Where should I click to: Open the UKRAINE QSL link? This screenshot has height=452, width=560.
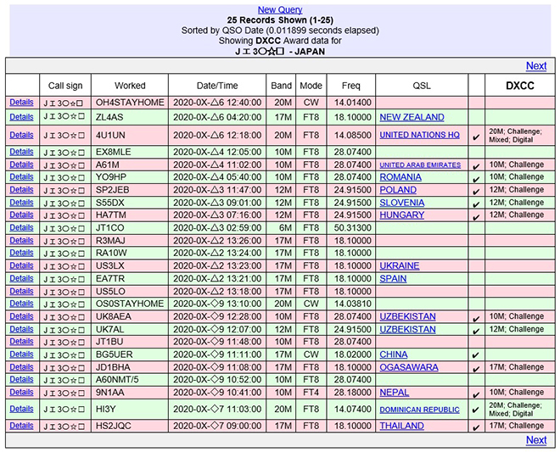(400, 266)
